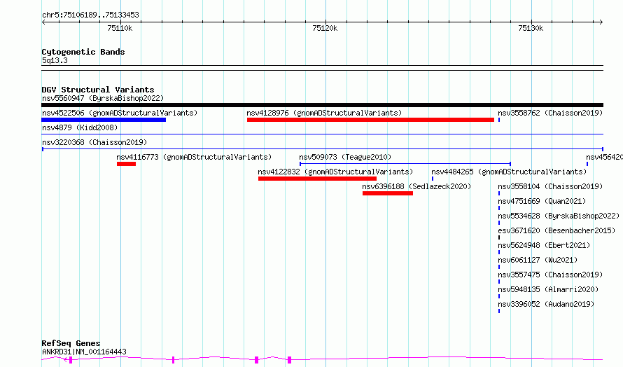Select the blue nsv4522506 gnomAD variant bar

coord(104,120)
